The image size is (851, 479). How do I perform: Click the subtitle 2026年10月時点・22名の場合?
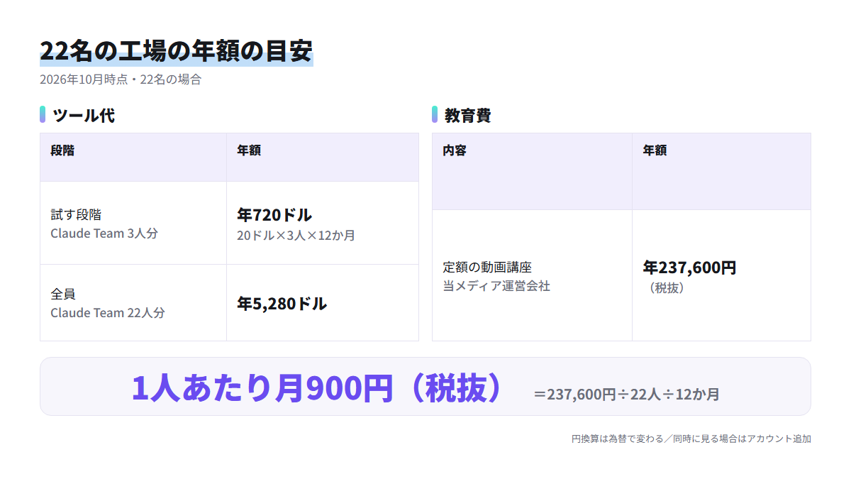coord(121,79)
